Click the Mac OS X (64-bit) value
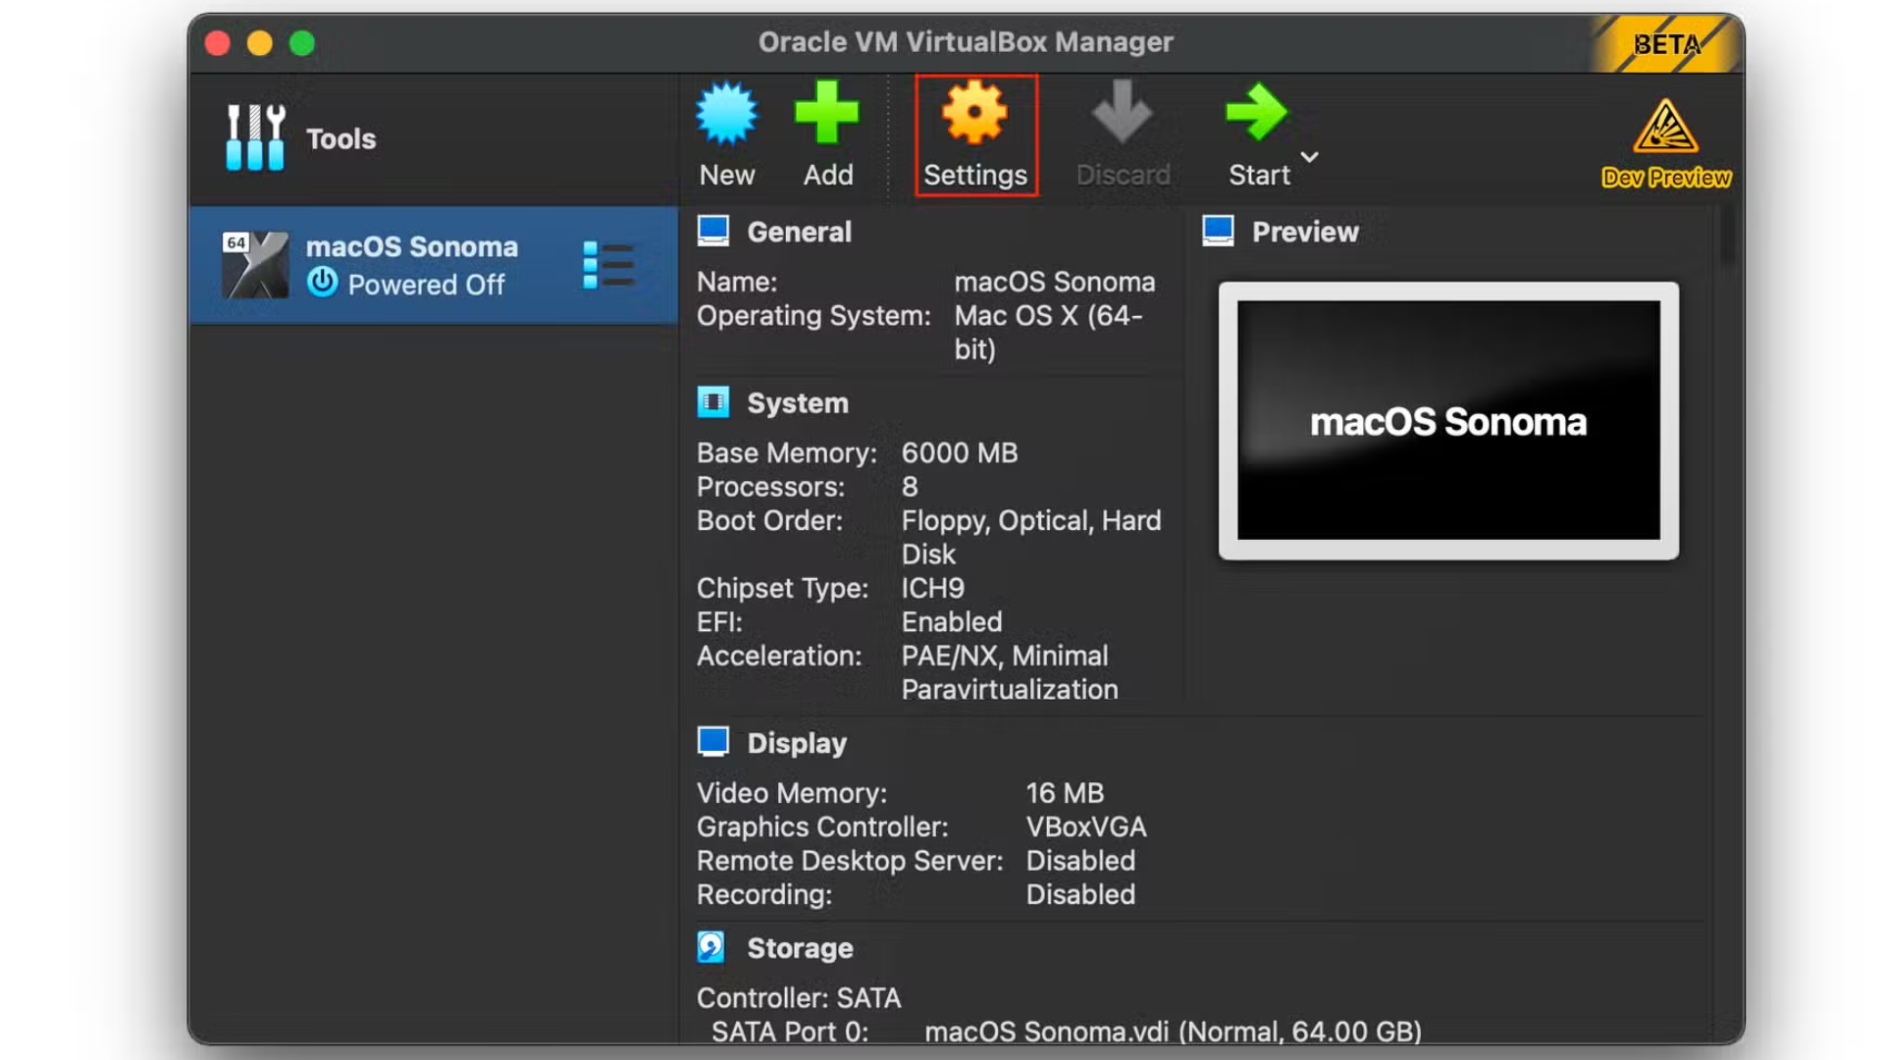 pos(1049,332)
